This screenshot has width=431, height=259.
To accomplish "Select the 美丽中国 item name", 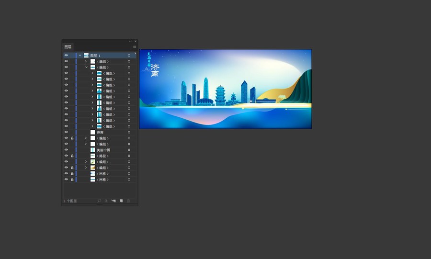I will (x=103, y=150).
